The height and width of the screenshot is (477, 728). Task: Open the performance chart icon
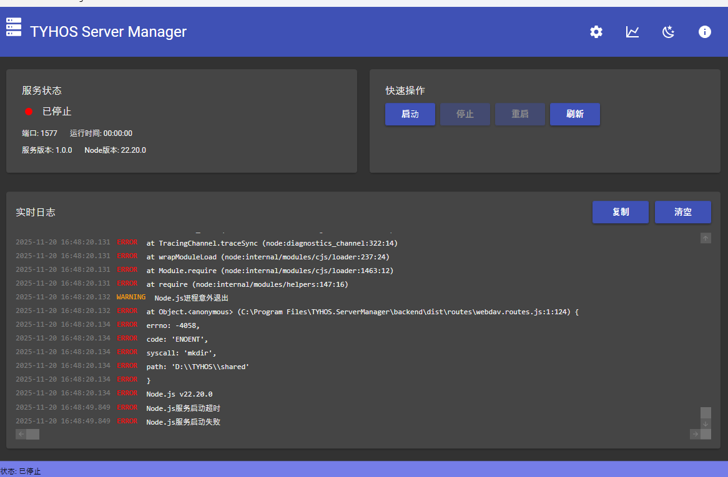tap(632, 32)
